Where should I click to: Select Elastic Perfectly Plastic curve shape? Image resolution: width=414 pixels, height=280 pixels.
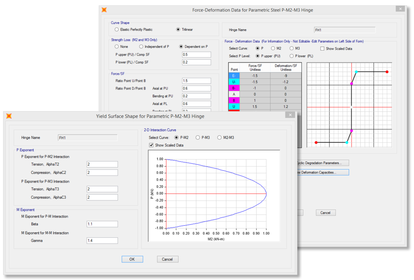(117, 30)
